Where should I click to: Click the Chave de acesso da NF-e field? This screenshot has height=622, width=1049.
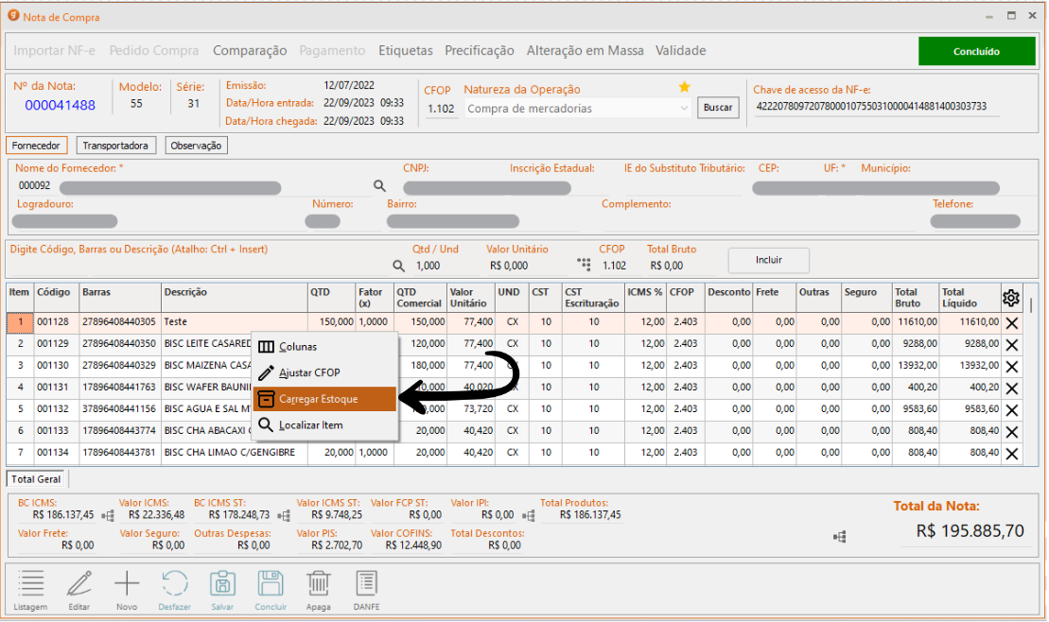click(x=877, y=106)
